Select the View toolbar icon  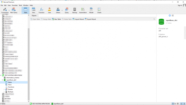pos(33,10)
